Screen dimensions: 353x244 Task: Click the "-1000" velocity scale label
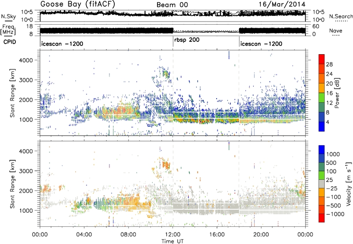pyautogui.click(x=335, y=214)
